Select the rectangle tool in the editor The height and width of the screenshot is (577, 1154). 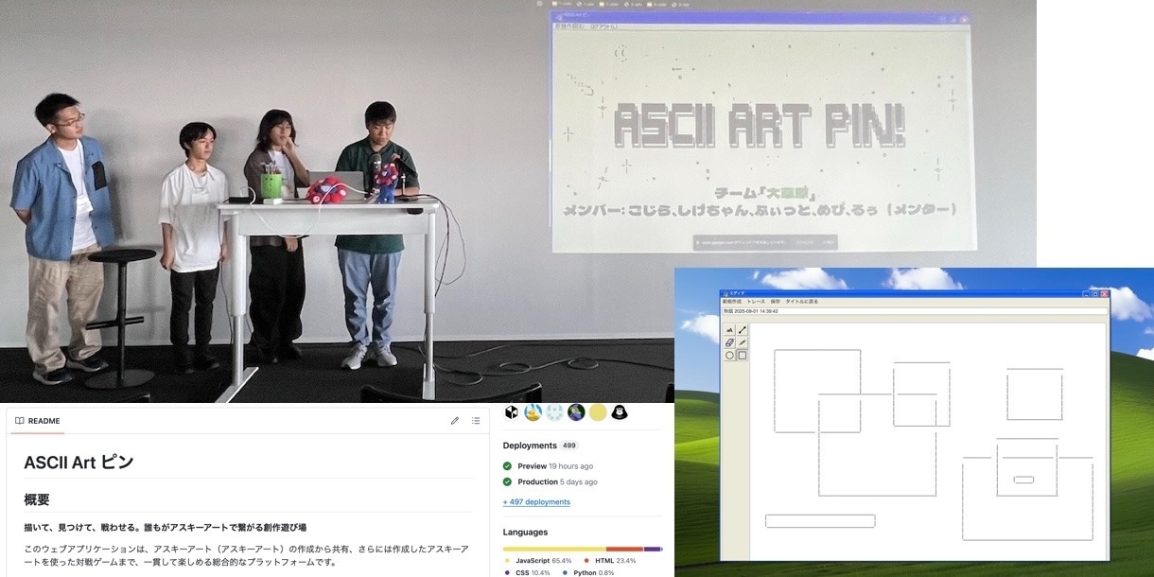pos(743,356)
